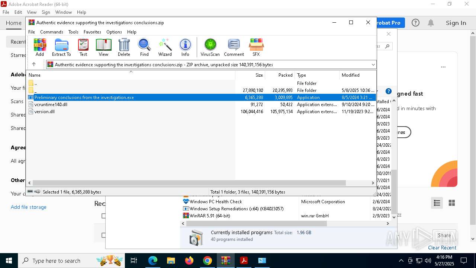This screenshot has width=476, height=268.
Task: Sort file list by Modified column
Action: (x=357, y=75)
